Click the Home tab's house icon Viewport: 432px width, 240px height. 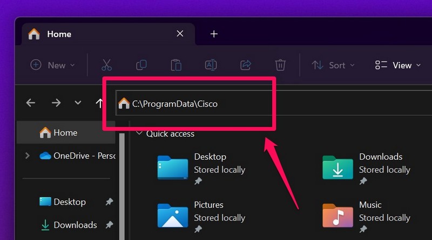coord(34,34)
